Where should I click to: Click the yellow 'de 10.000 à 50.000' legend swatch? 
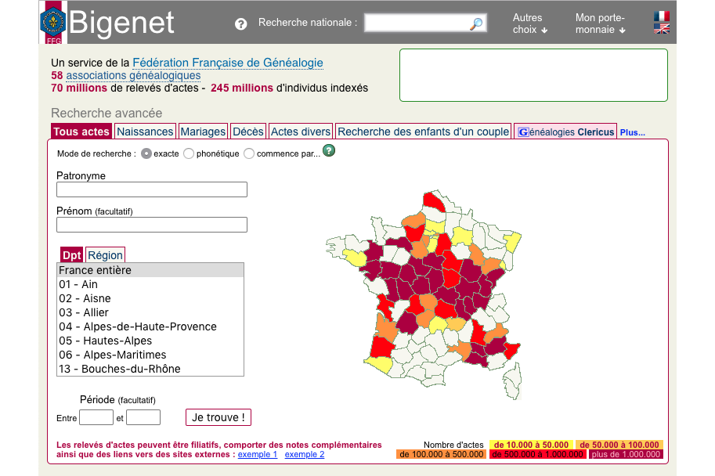531,445
